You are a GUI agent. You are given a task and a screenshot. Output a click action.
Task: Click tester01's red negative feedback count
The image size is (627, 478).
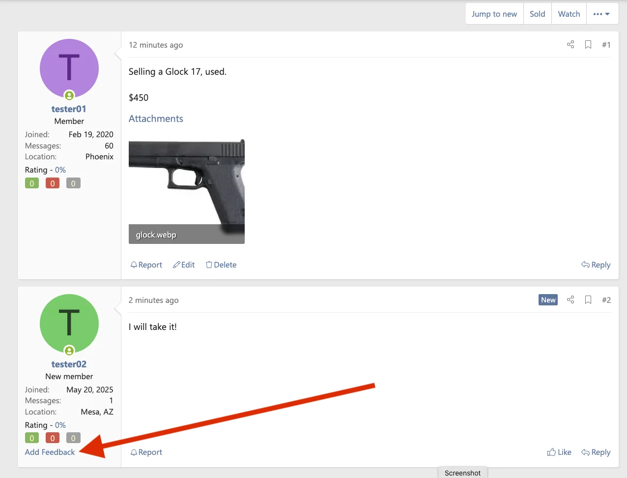[x=53, y=183]
